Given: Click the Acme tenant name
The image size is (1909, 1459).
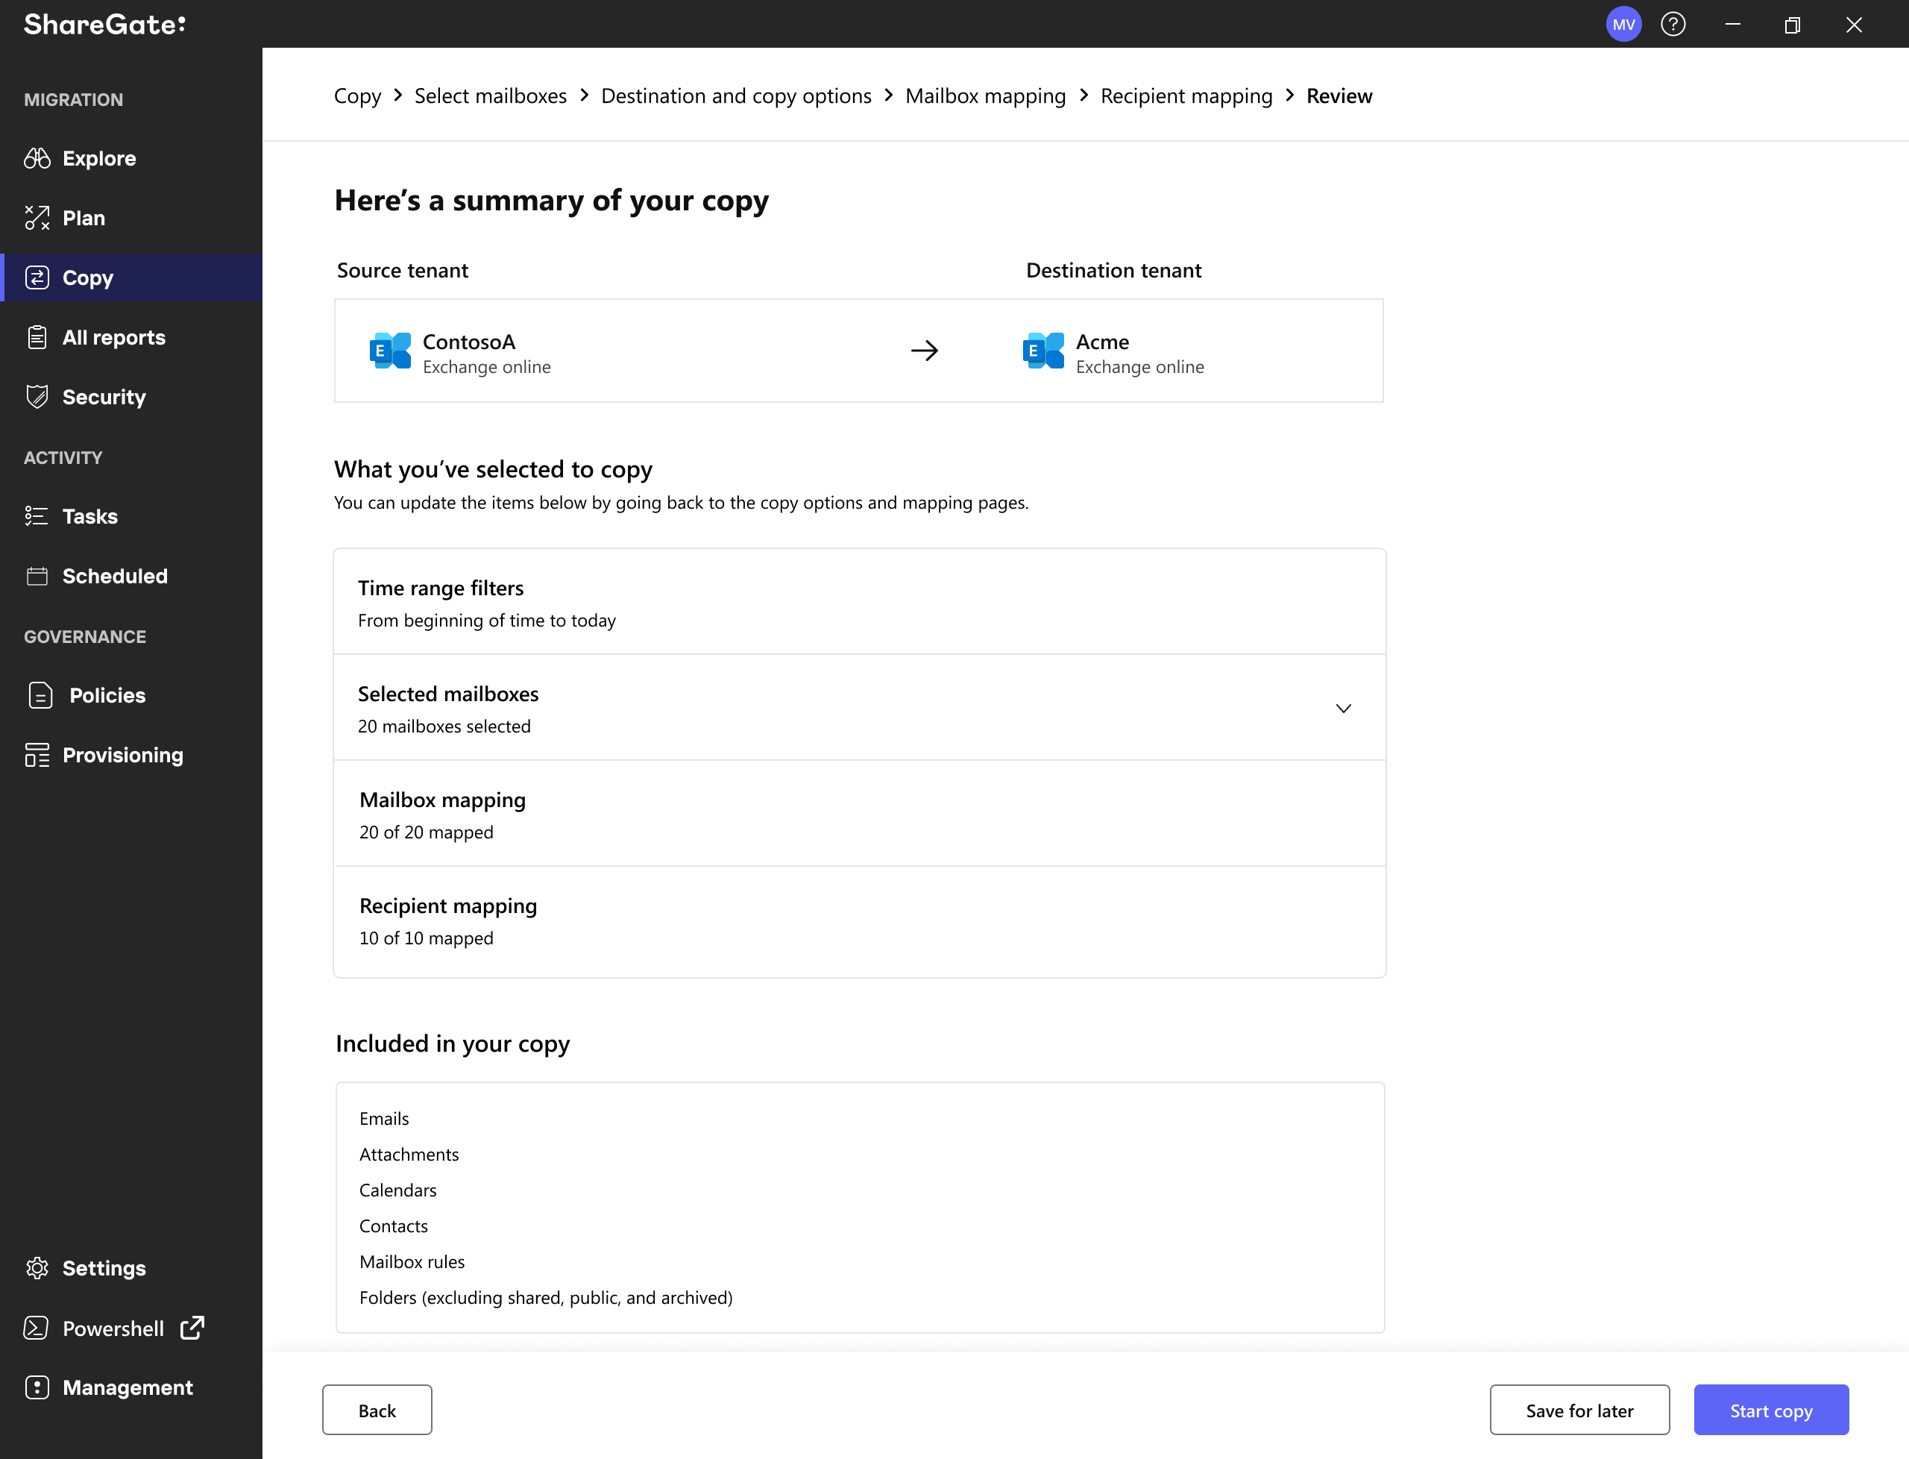Looking at the screenshot, I should (1102, 342).
